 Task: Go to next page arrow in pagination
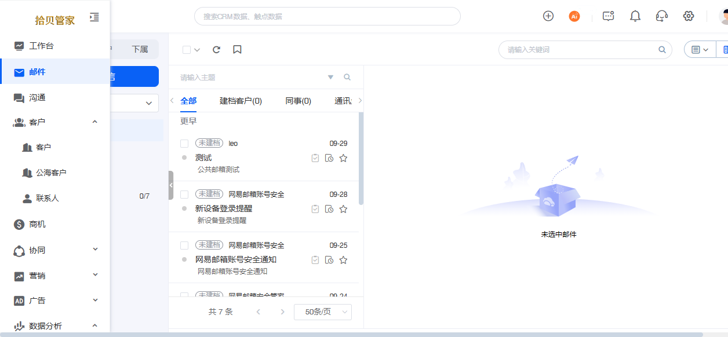283,312
